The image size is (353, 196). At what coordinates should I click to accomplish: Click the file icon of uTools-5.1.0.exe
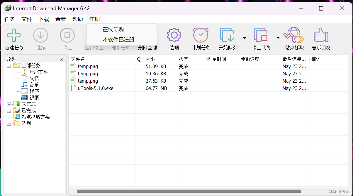[x=74, y=88]
